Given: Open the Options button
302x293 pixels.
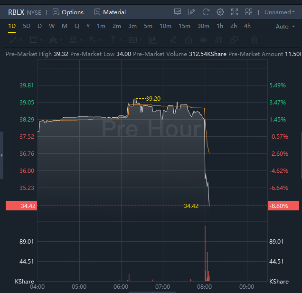Looking at the screenshot, I should (x=68, y=12).
